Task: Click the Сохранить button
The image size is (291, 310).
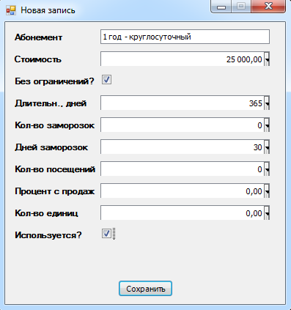Action: (146, 289)
